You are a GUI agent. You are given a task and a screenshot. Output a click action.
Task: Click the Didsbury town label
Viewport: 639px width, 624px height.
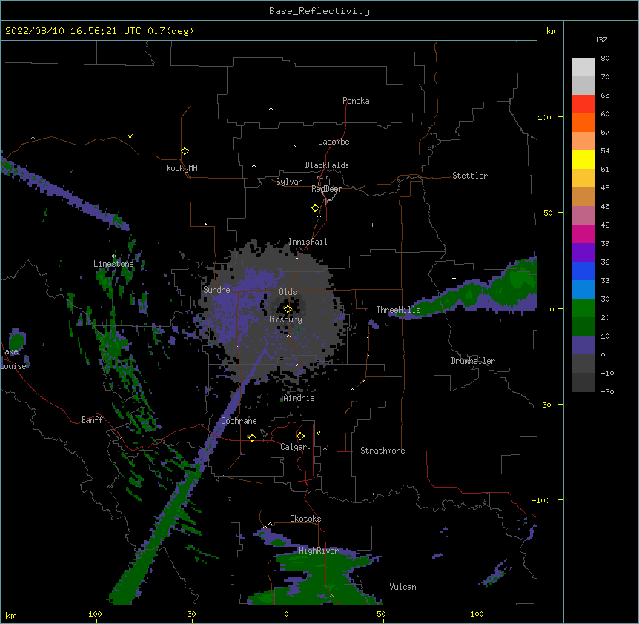[285, 319]
